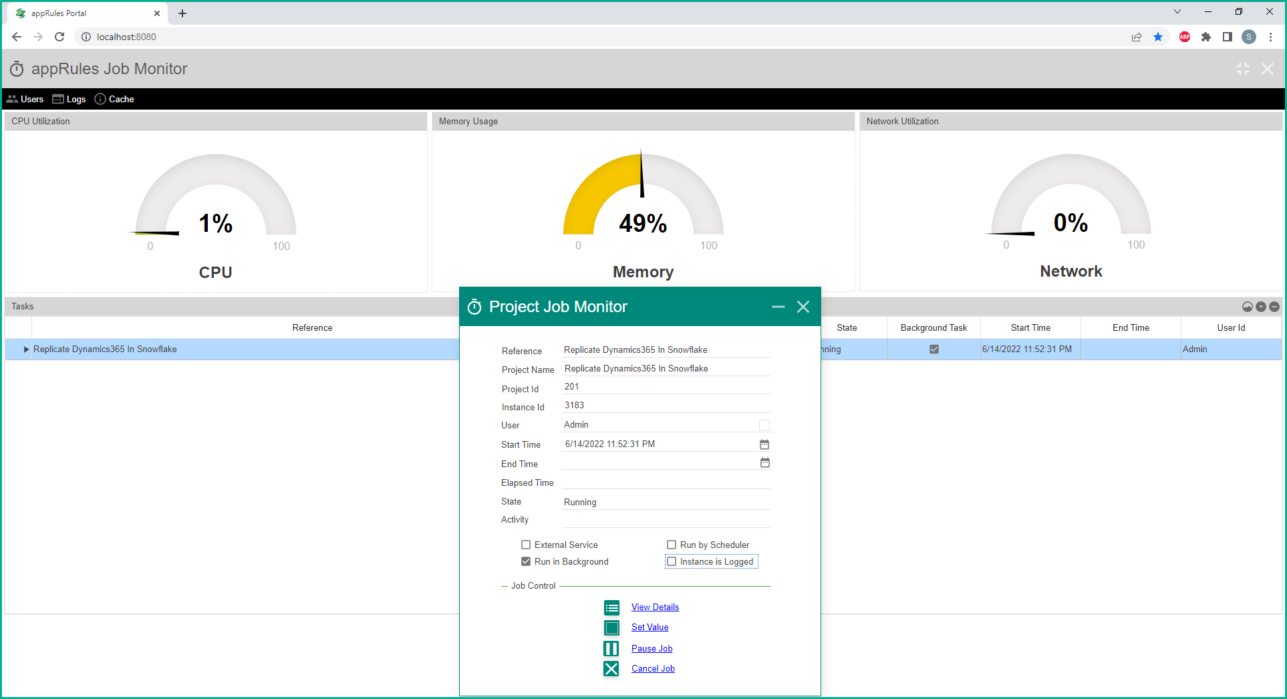Viewport: 1287px width, 699px height.
Task: Click the Pause Job icon
Action: (x=611, y=648)
